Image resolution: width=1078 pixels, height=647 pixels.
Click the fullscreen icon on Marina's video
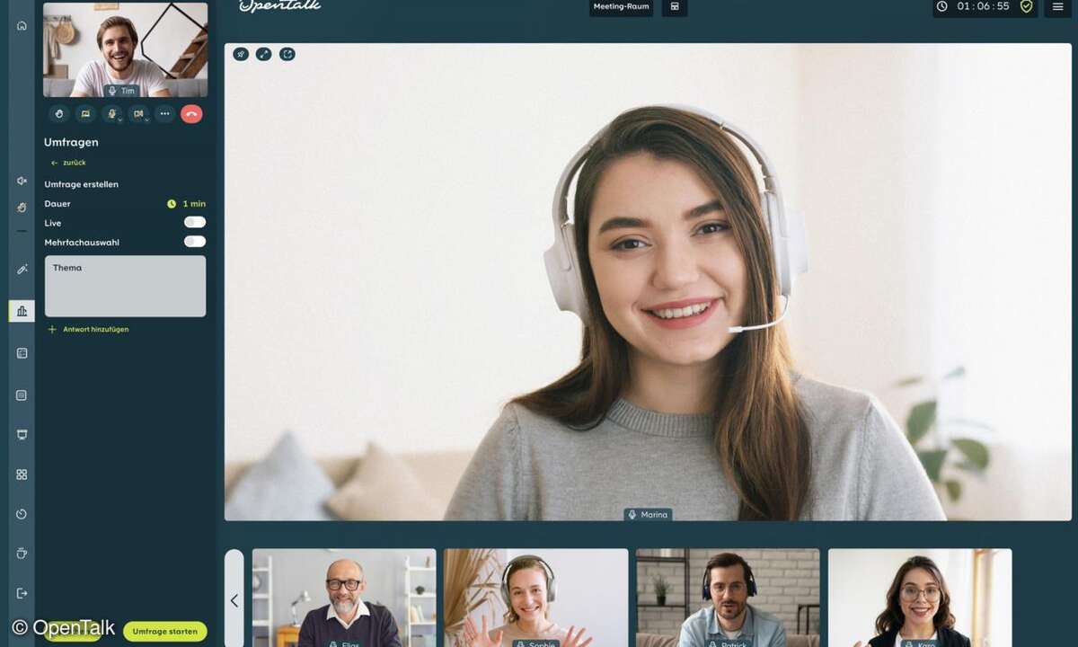pos(287,54)
